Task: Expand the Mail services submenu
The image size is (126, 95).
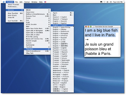Action: [x=37, y=26]
